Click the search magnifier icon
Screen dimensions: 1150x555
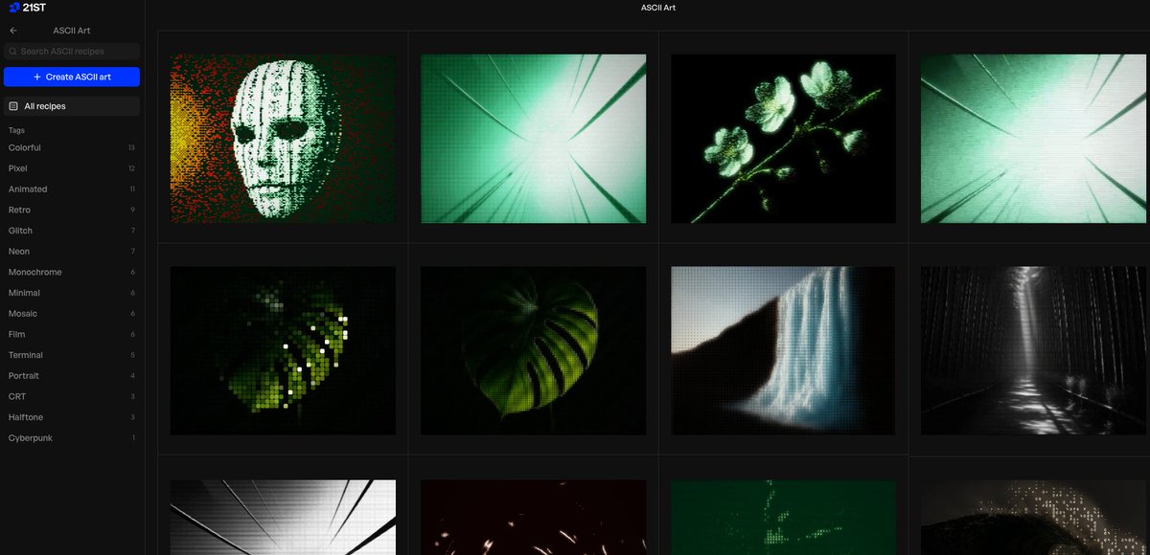(12, 52)
